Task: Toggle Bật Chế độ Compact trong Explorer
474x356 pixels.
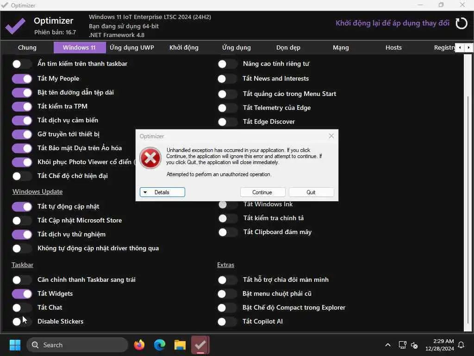Action: click(x=227, y=308)
